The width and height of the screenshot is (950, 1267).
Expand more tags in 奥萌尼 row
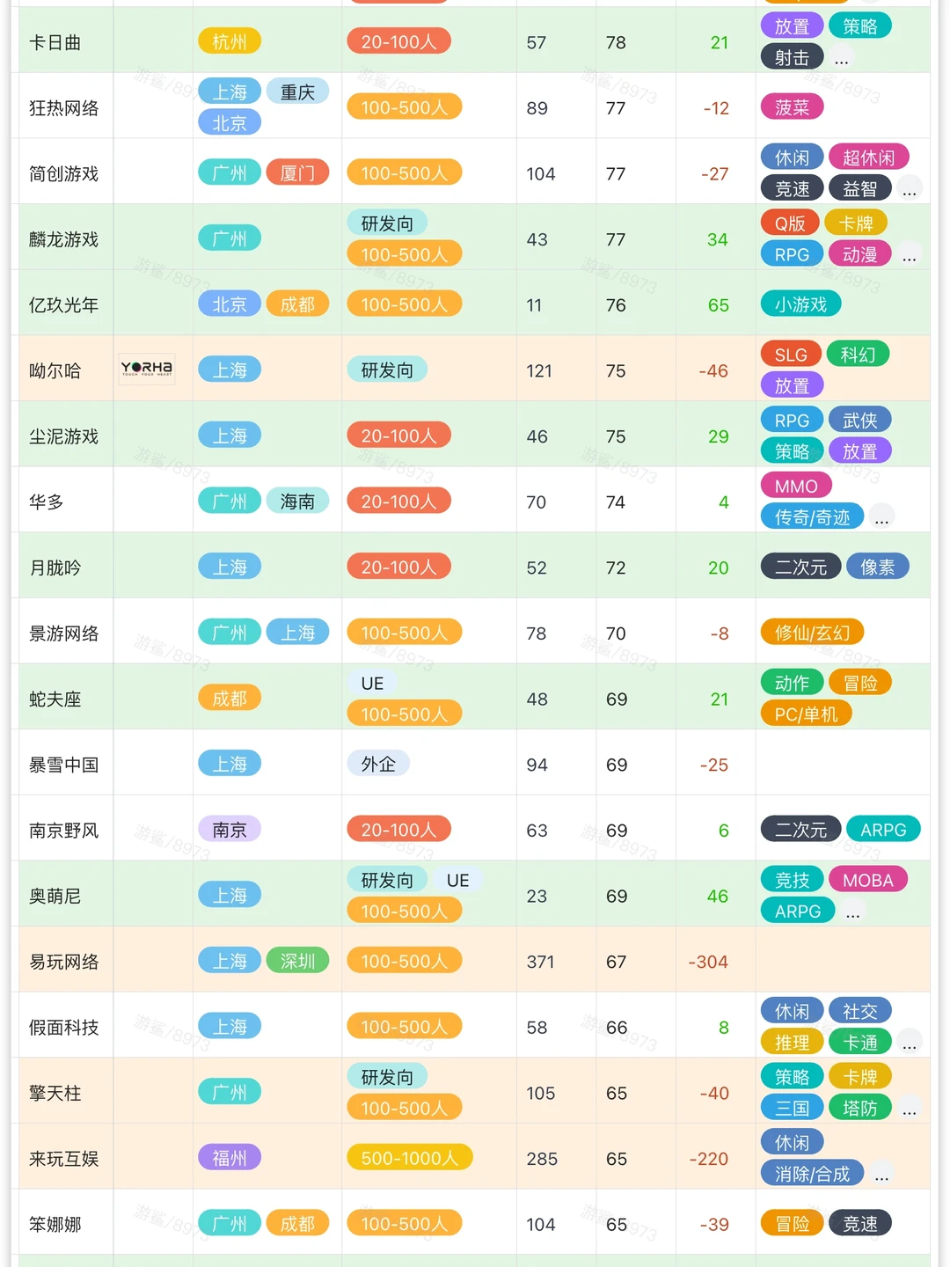852,912
